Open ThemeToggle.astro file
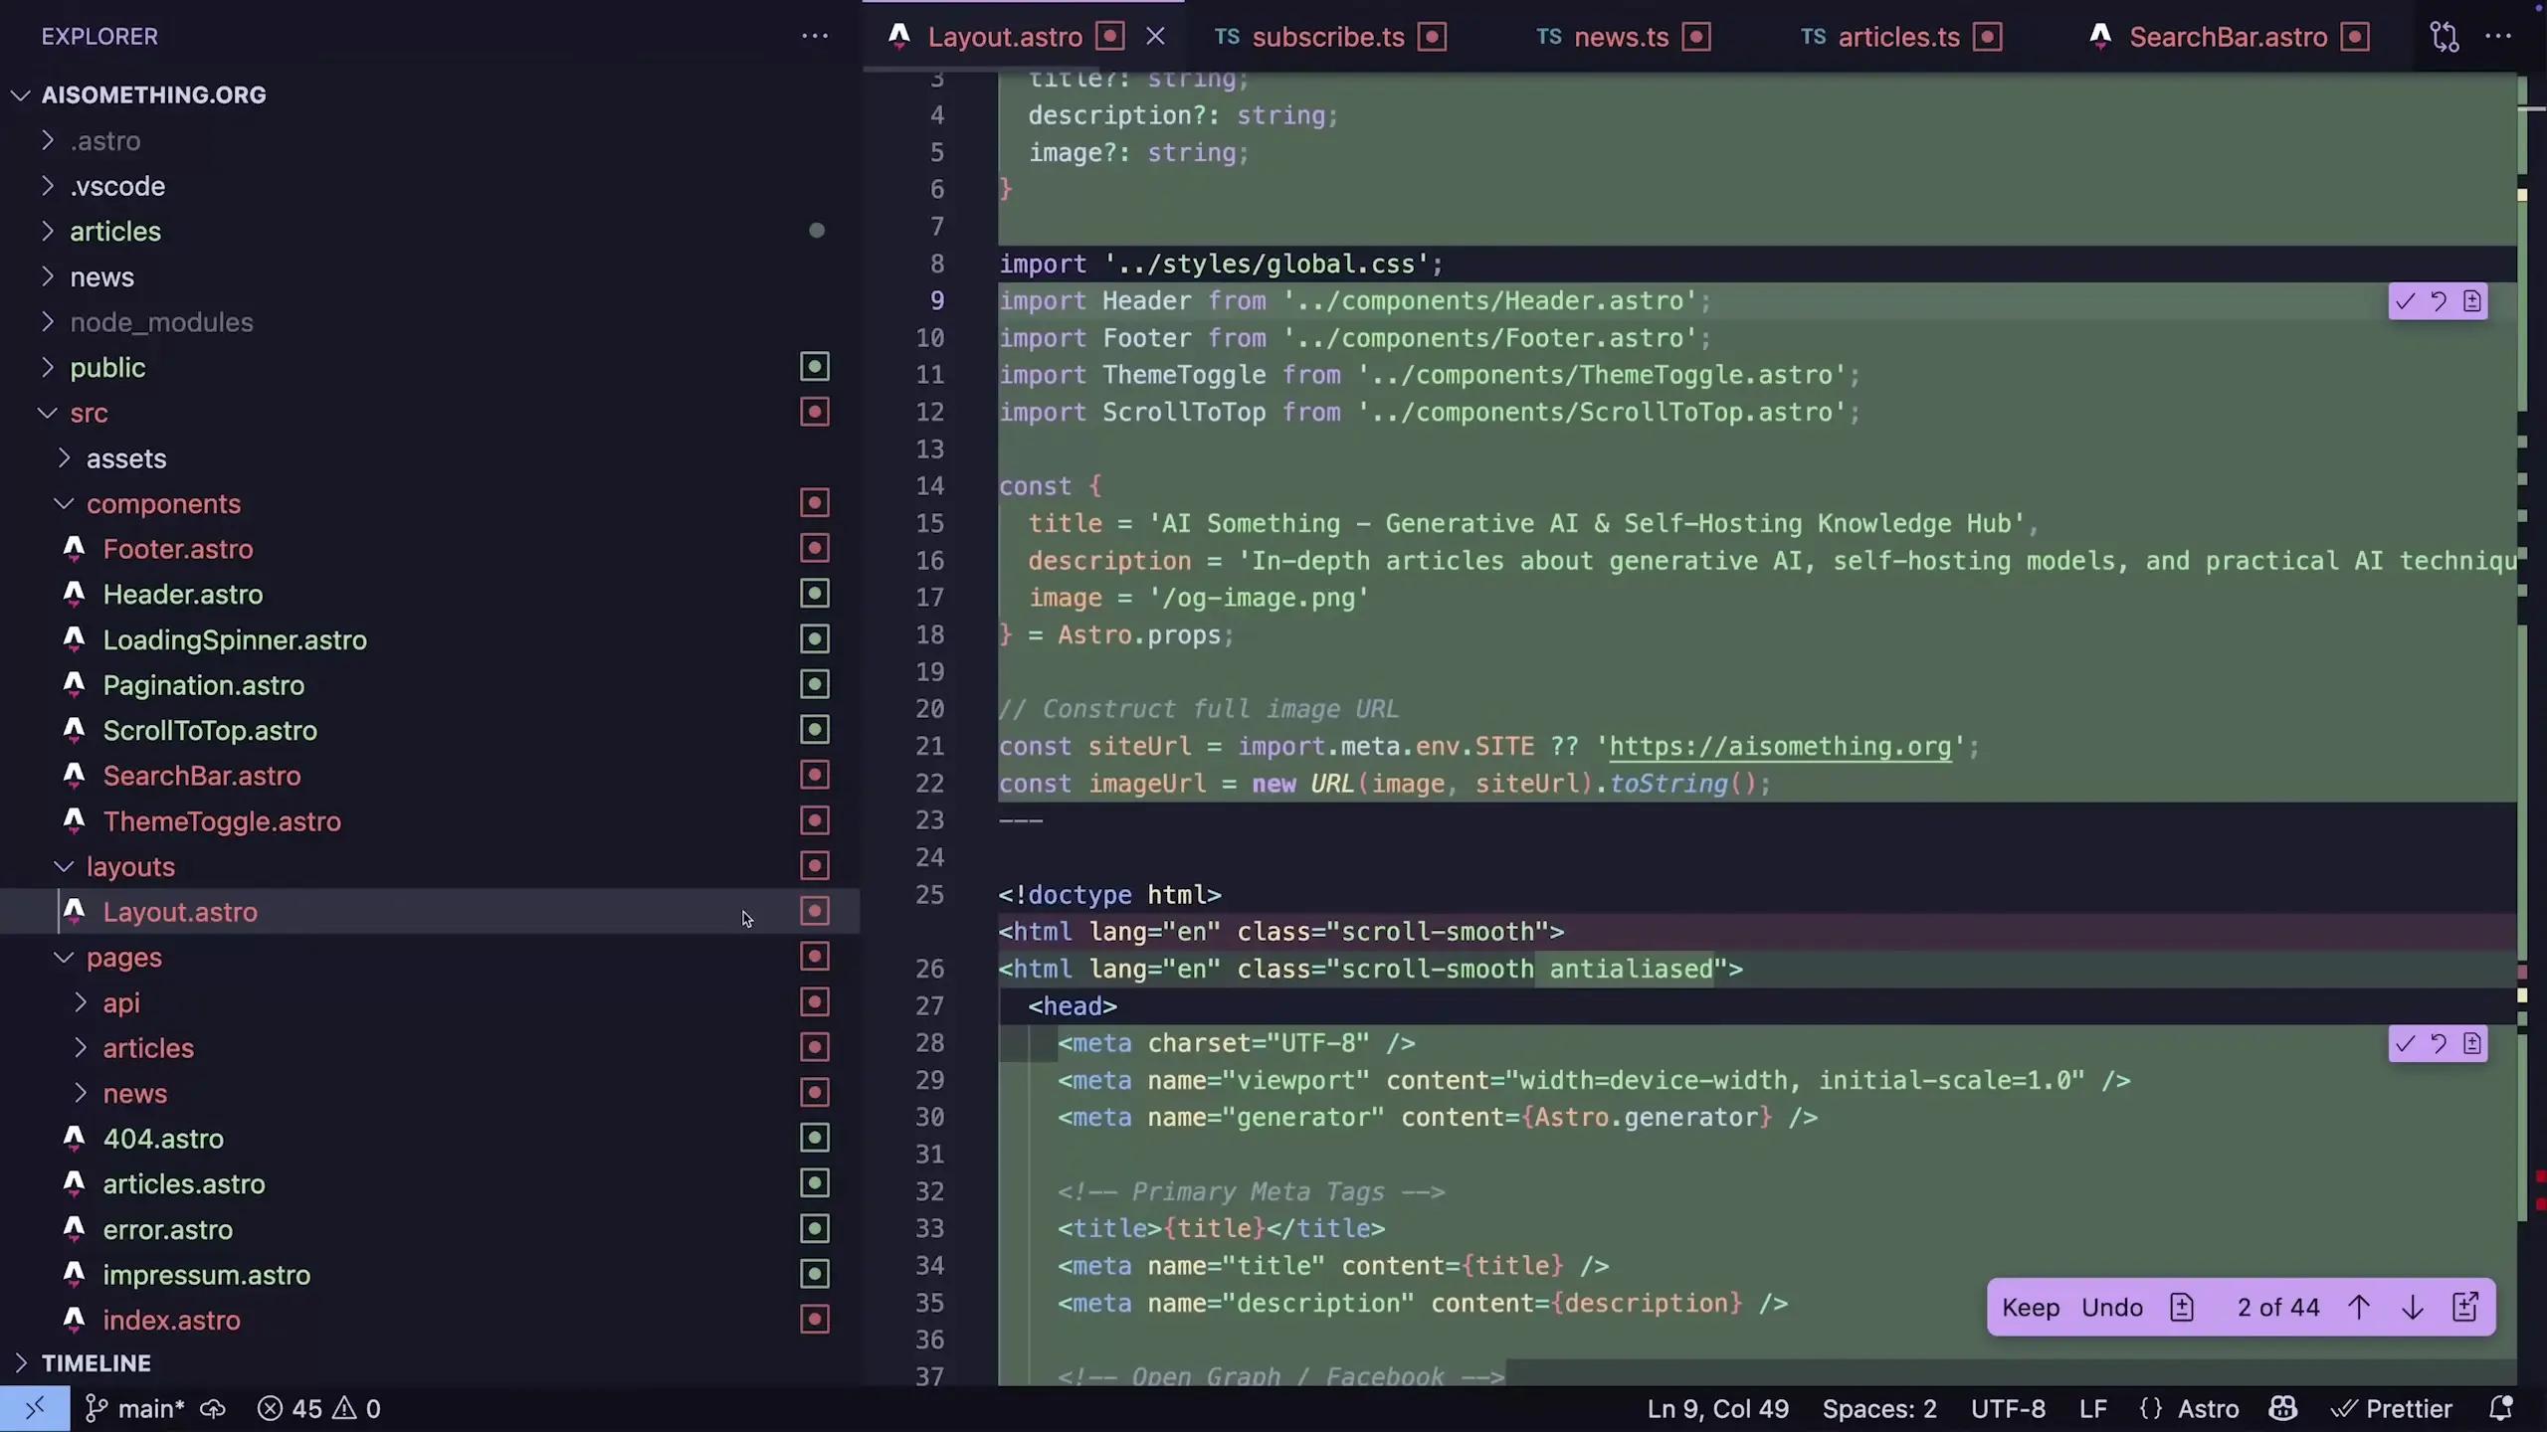The width and height of the screenshot is (2547, 1432). pyautogui.click(x=430, y=821)
